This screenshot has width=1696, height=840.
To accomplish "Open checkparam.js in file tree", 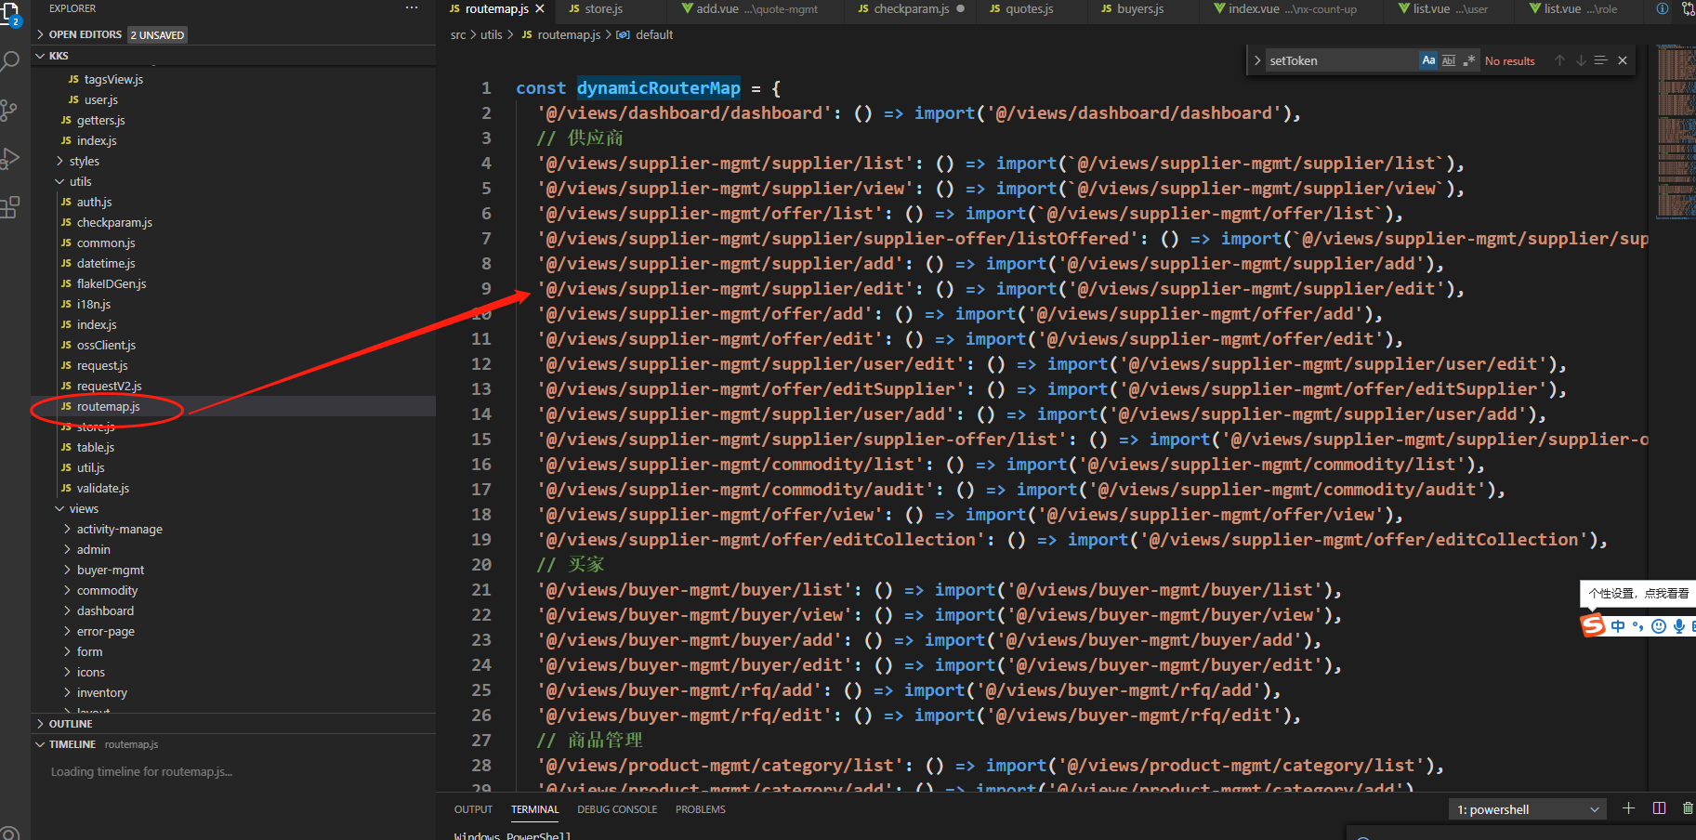I will 114,222.
